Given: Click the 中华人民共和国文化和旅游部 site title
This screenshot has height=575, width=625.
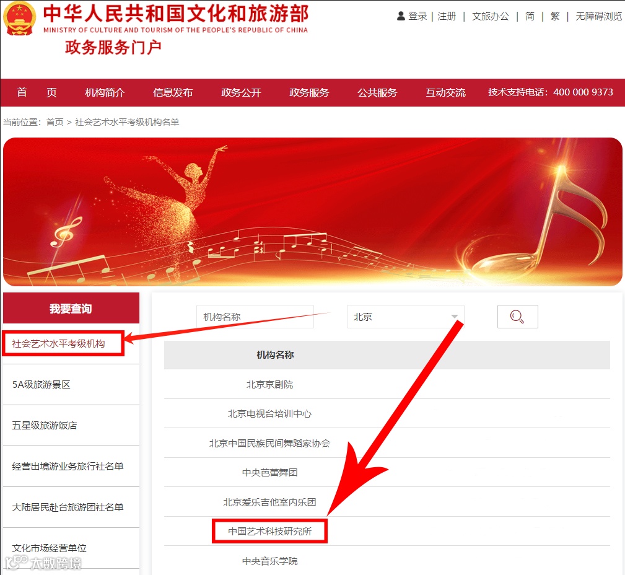Looking at the screenshot, I should [176, 14].
